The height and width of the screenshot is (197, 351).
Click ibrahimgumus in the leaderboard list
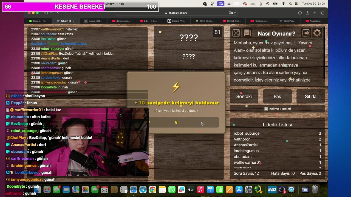[246, 151]
